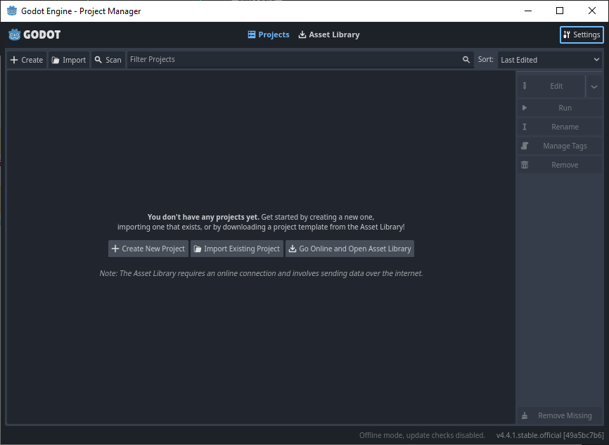Click the Manage Tags button
The height and width of the screenshot is (445, 609).
(x=560, y=146)
